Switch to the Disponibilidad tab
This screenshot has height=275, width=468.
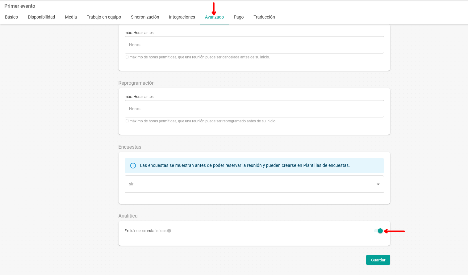tap(41, 17)
